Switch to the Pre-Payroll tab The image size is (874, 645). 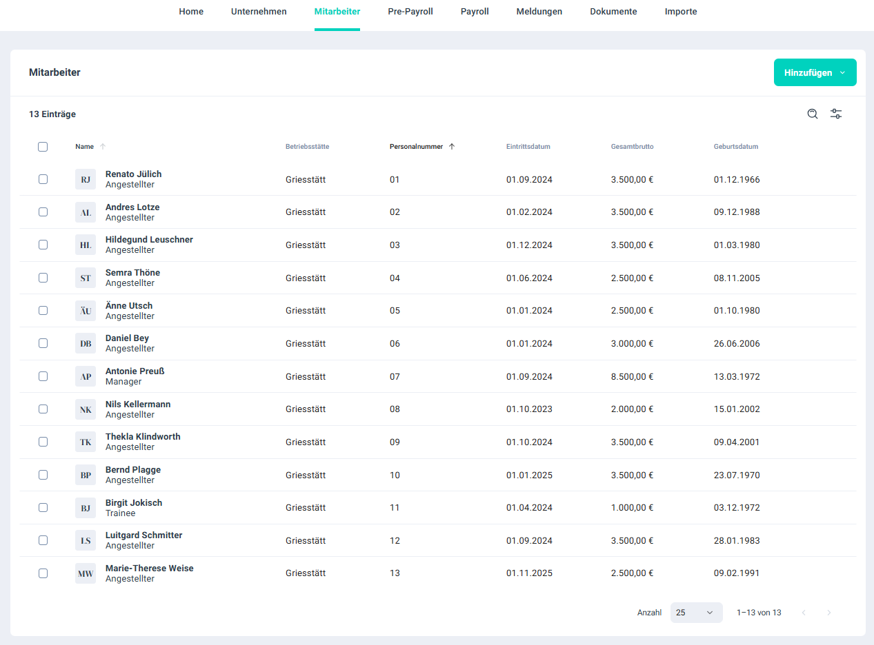[410, 12]
